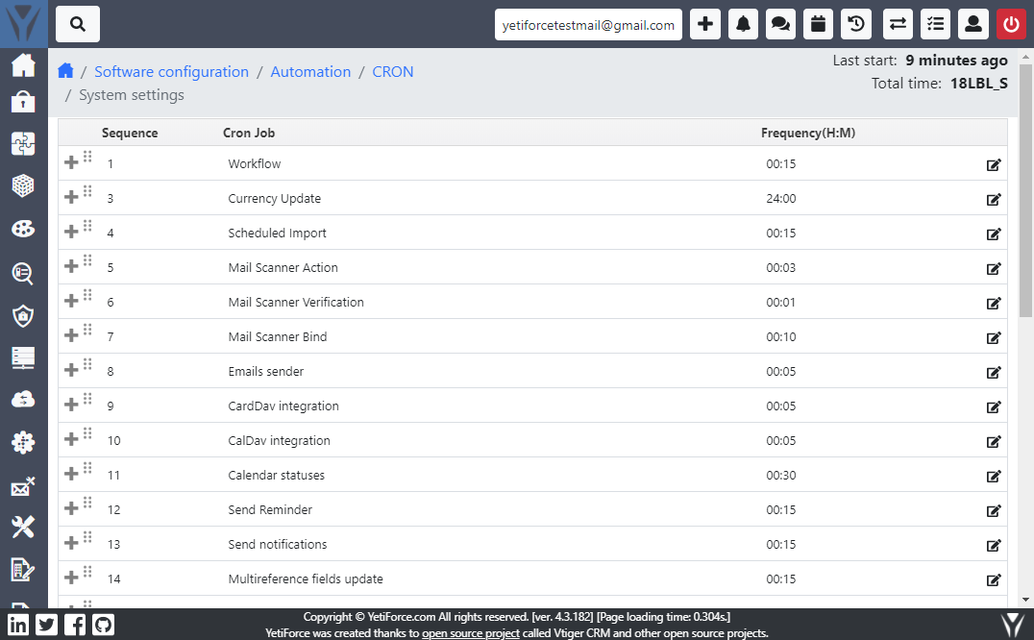The image size is (1034, 640).
Task: Open the sidebar document edit icon
Action: pos(23,569)
